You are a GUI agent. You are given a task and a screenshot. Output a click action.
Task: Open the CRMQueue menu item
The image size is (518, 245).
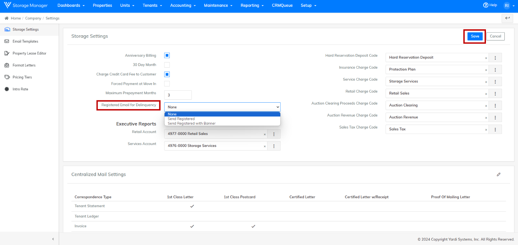282,6
